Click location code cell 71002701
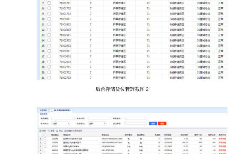The image size is (244, 154). point(65,67)
